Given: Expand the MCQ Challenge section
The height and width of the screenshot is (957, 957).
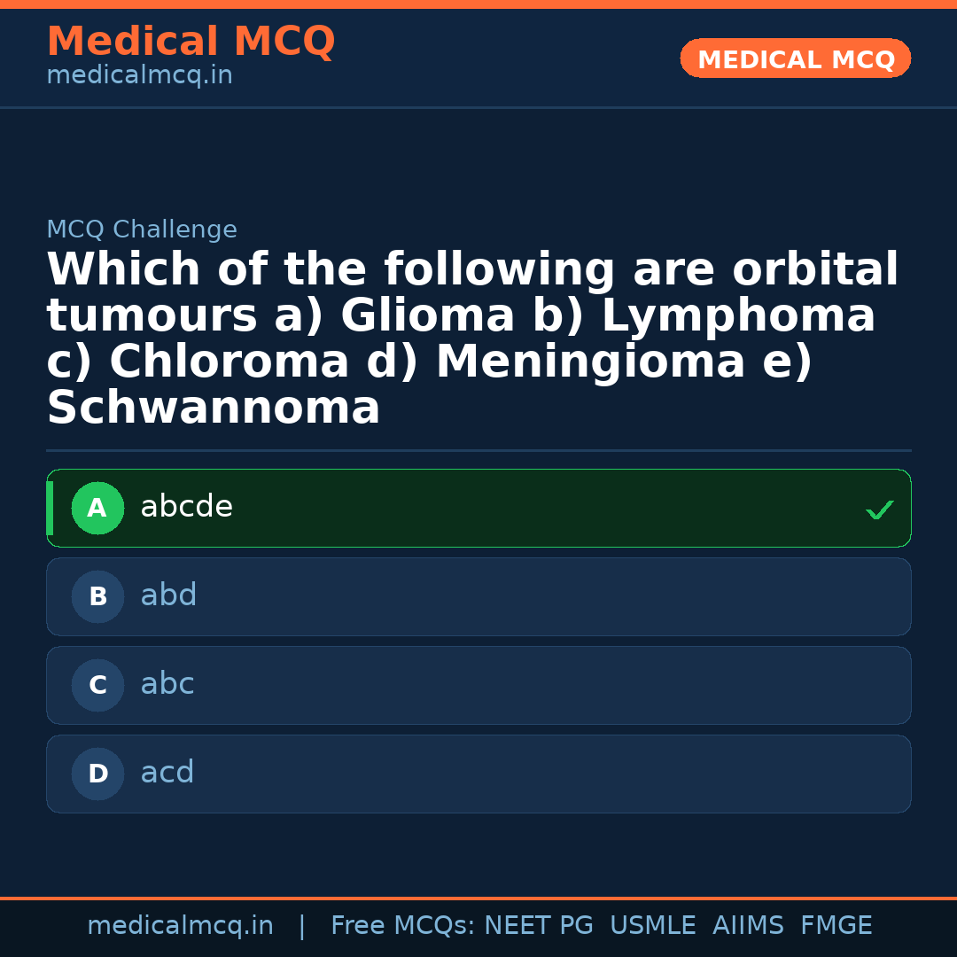Looking at the screenshot, I should [142, 229].
